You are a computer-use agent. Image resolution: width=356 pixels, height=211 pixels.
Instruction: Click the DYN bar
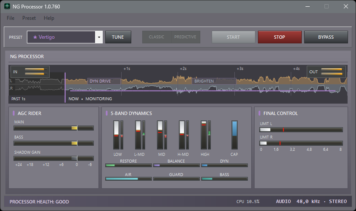tap(224, 166)
